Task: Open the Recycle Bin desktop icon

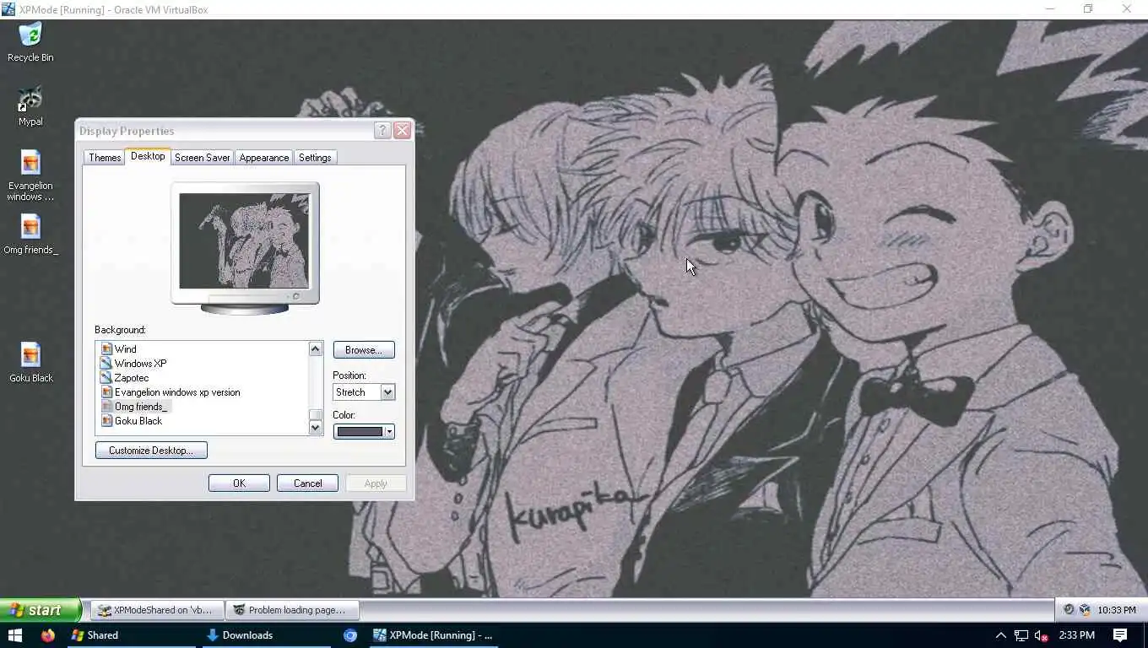Action: pos(30,42)
